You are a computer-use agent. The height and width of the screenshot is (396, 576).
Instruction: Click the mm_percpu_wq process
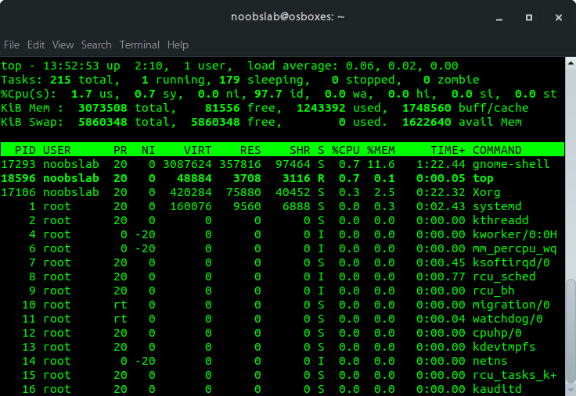(515, 248)
